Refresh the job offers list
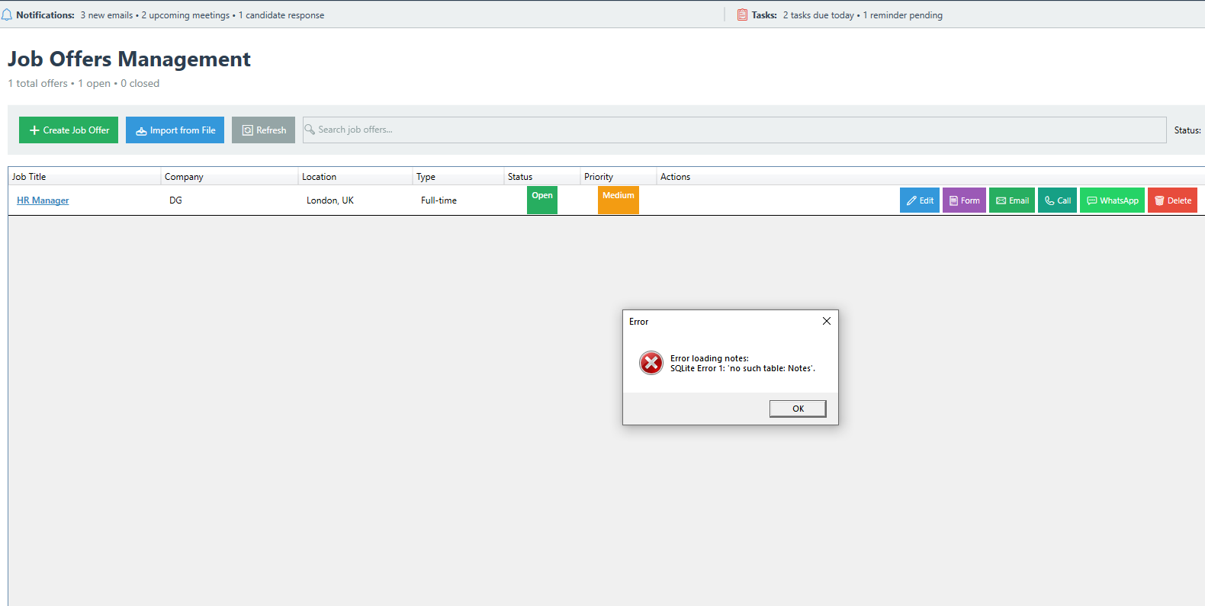The image size is (1205, 606). point(263,130)
